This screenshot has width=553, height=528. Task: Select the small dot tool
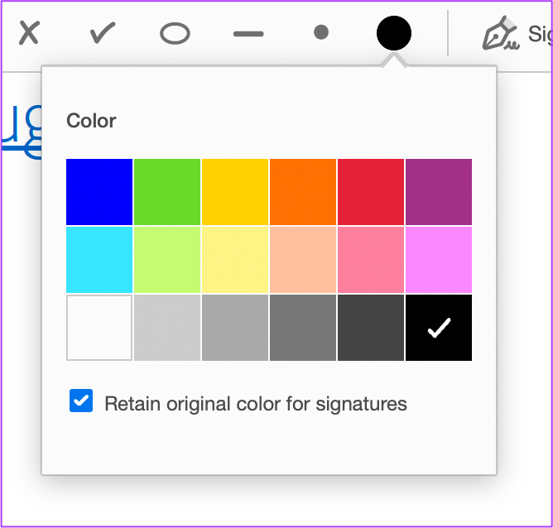[x=321, y=32]
